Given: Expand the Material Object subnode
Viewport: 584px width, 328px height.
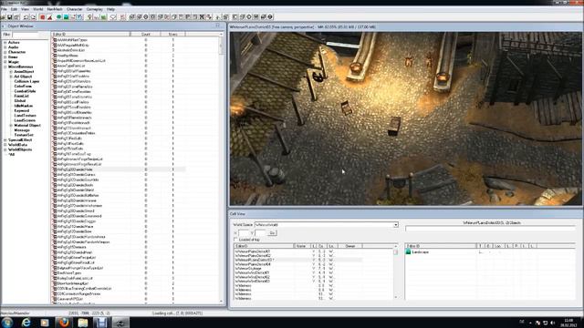Looking at the screenshot, I should (11, 126).
